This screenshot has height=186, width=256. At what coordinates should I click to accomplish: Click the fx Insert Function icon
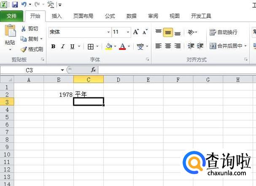point(93,70)
